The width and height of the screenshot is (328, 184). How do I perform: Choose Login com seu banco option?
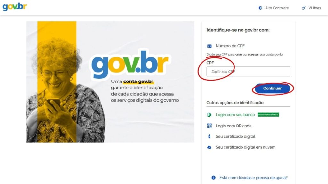point(235,115)
